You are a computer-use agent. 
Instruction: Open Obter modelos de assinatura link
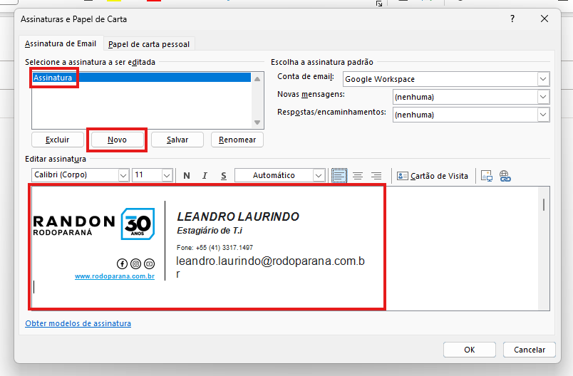[78, 323]
